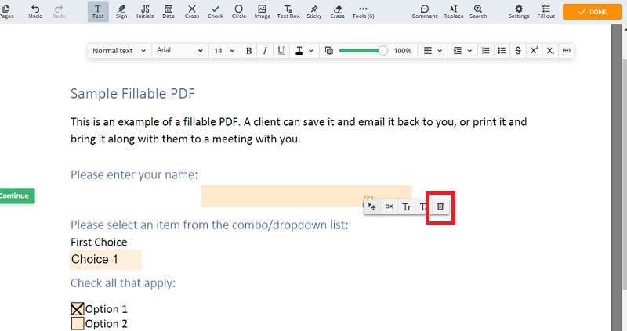Select the Sign tool
This screenshot has width=627, height=331.
click(121, 12)
